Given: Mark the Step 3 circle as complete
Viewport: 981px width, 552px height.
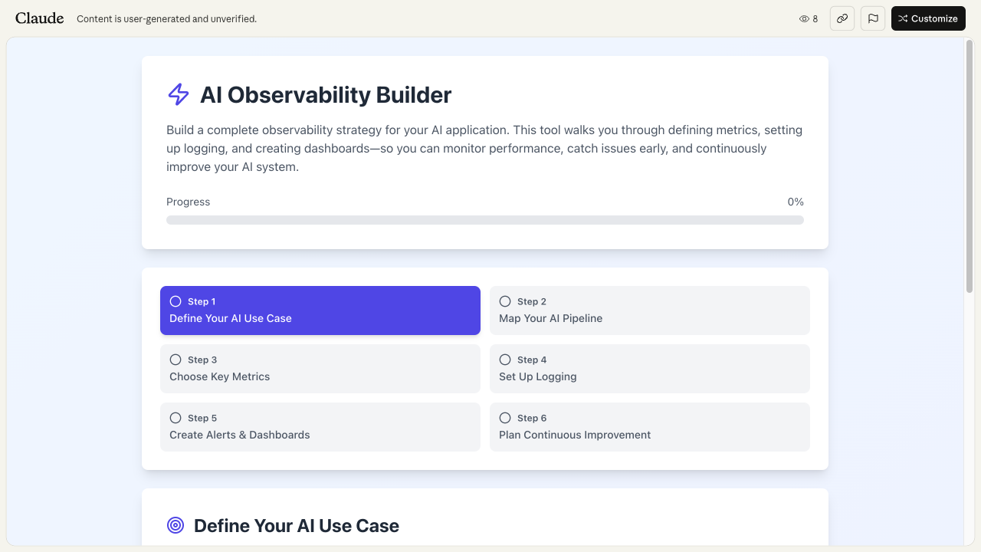Looking at the screenshot, I should point(176,360).
